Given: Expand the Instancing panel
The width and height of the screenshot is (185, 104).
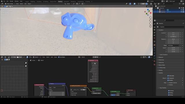Looking at the screenshot, I should (x=161, y=62).
